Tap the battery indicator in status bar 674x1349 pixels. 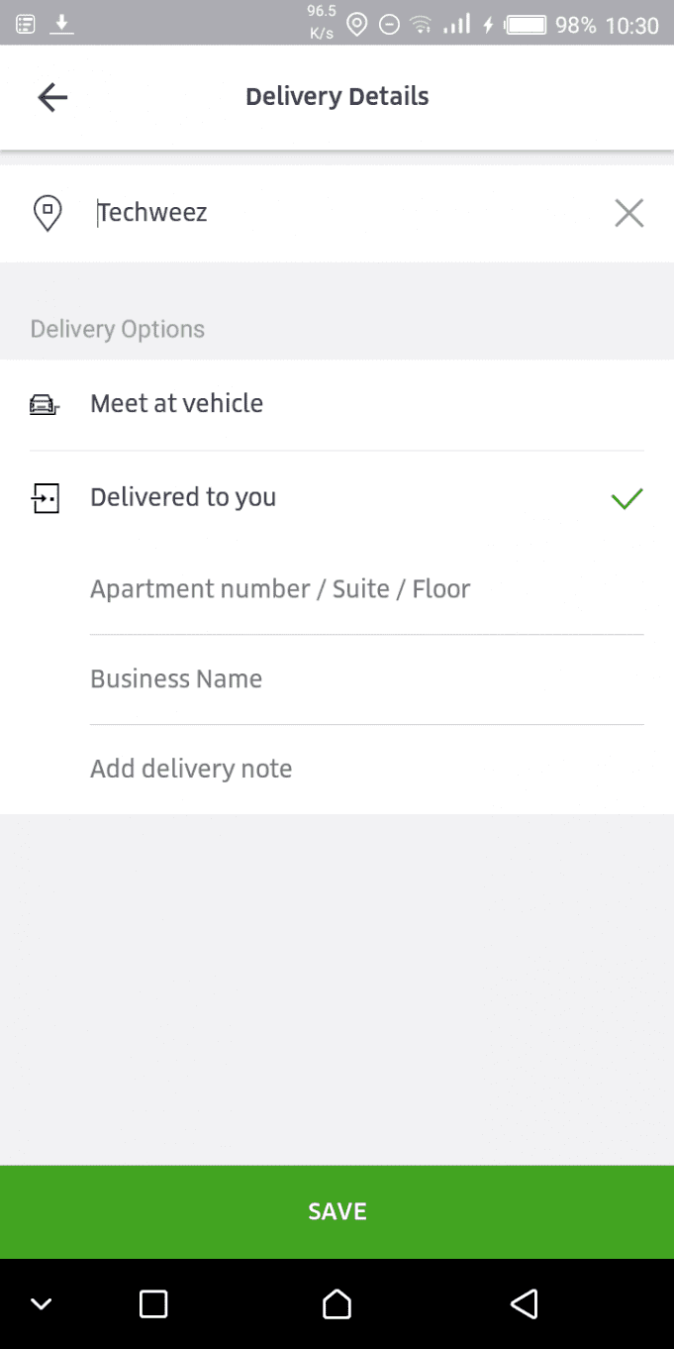pyautogui.click(x=527, y=25)
